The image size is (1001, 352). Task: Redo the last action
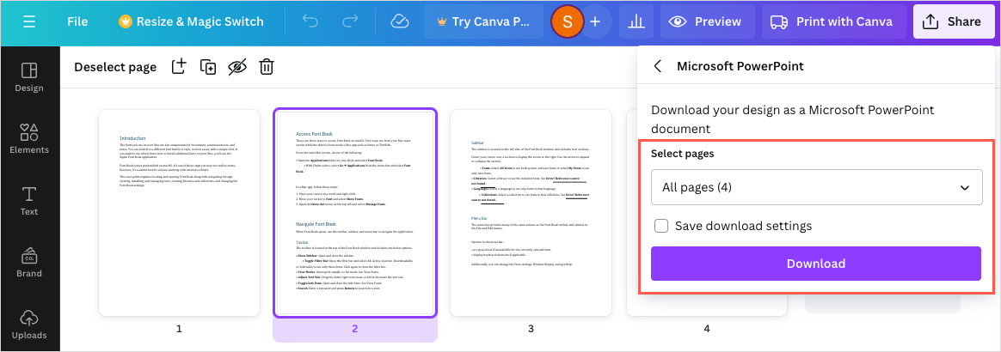click(x=350, y=21)
